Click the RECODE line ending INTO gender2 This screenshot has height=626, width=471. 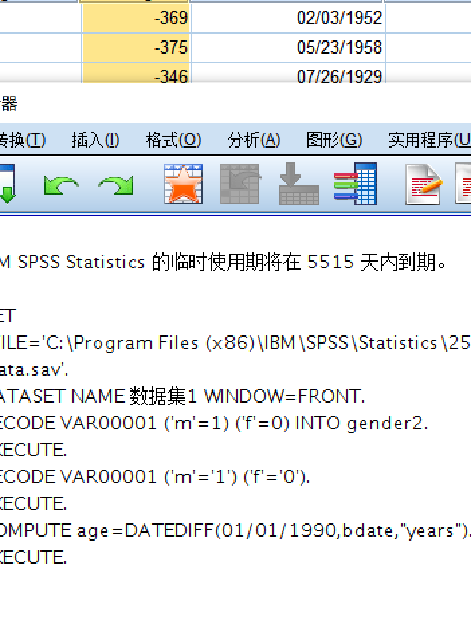214,423
